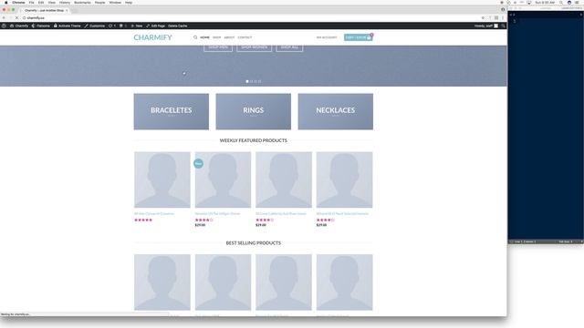Select the last slider pagination dot
Screen dimensions: 584x328
coord(259,81)
